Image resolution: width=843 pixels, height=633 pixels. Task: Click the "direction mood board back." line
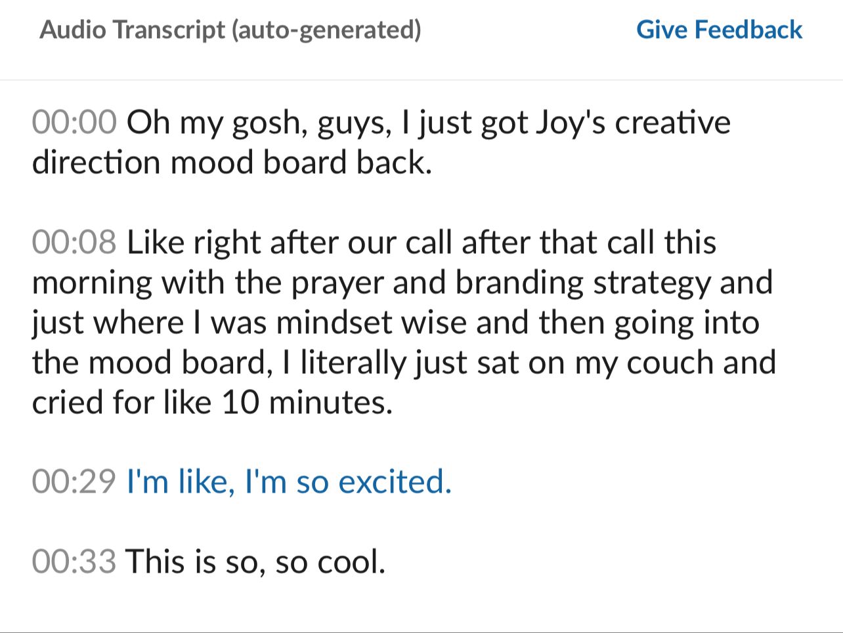click(232, 163)
